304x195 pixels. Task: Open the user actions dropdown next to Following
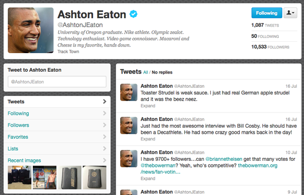(x=290, y=13)
